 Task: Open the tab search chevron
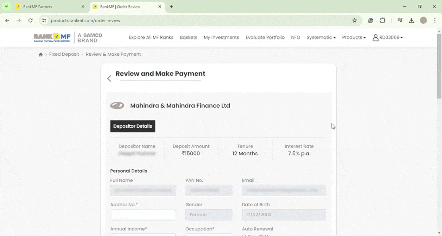pyautogui.click(x=6, y=6)
